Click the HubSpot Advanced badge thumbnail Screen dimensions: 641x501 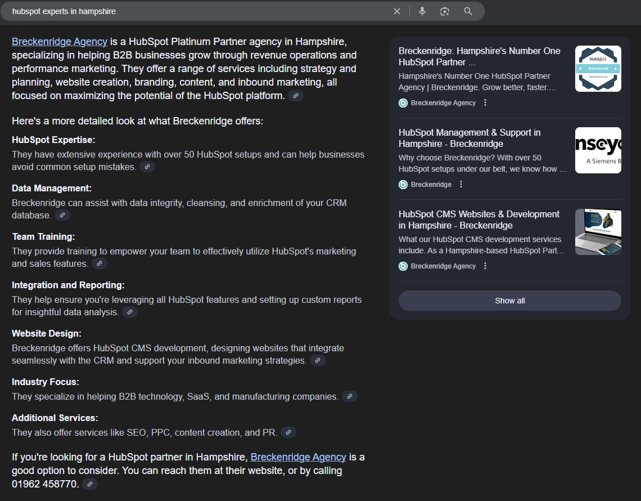(598, 68)
